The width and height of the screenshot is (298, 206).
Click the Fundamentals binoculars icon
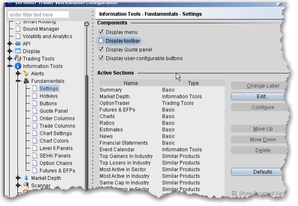tap(26, 81)
